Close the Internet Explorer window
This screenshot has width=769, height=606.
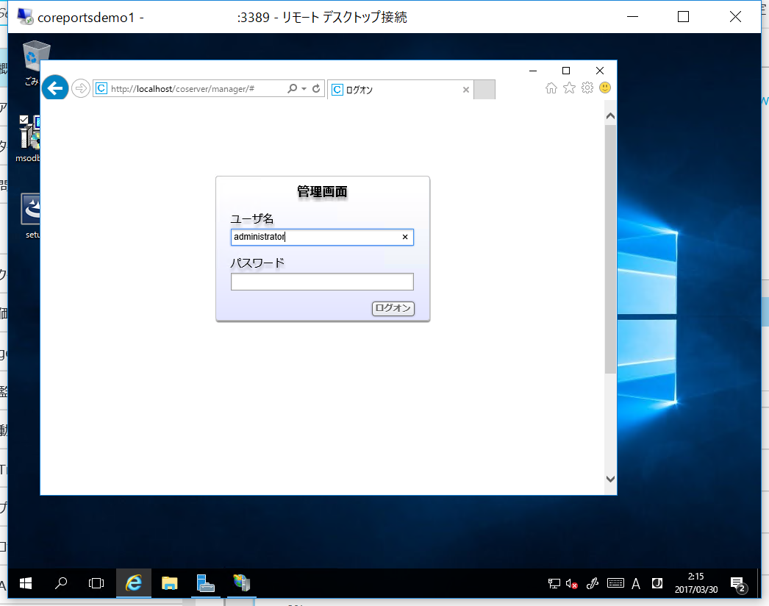[x=599, y=71]
